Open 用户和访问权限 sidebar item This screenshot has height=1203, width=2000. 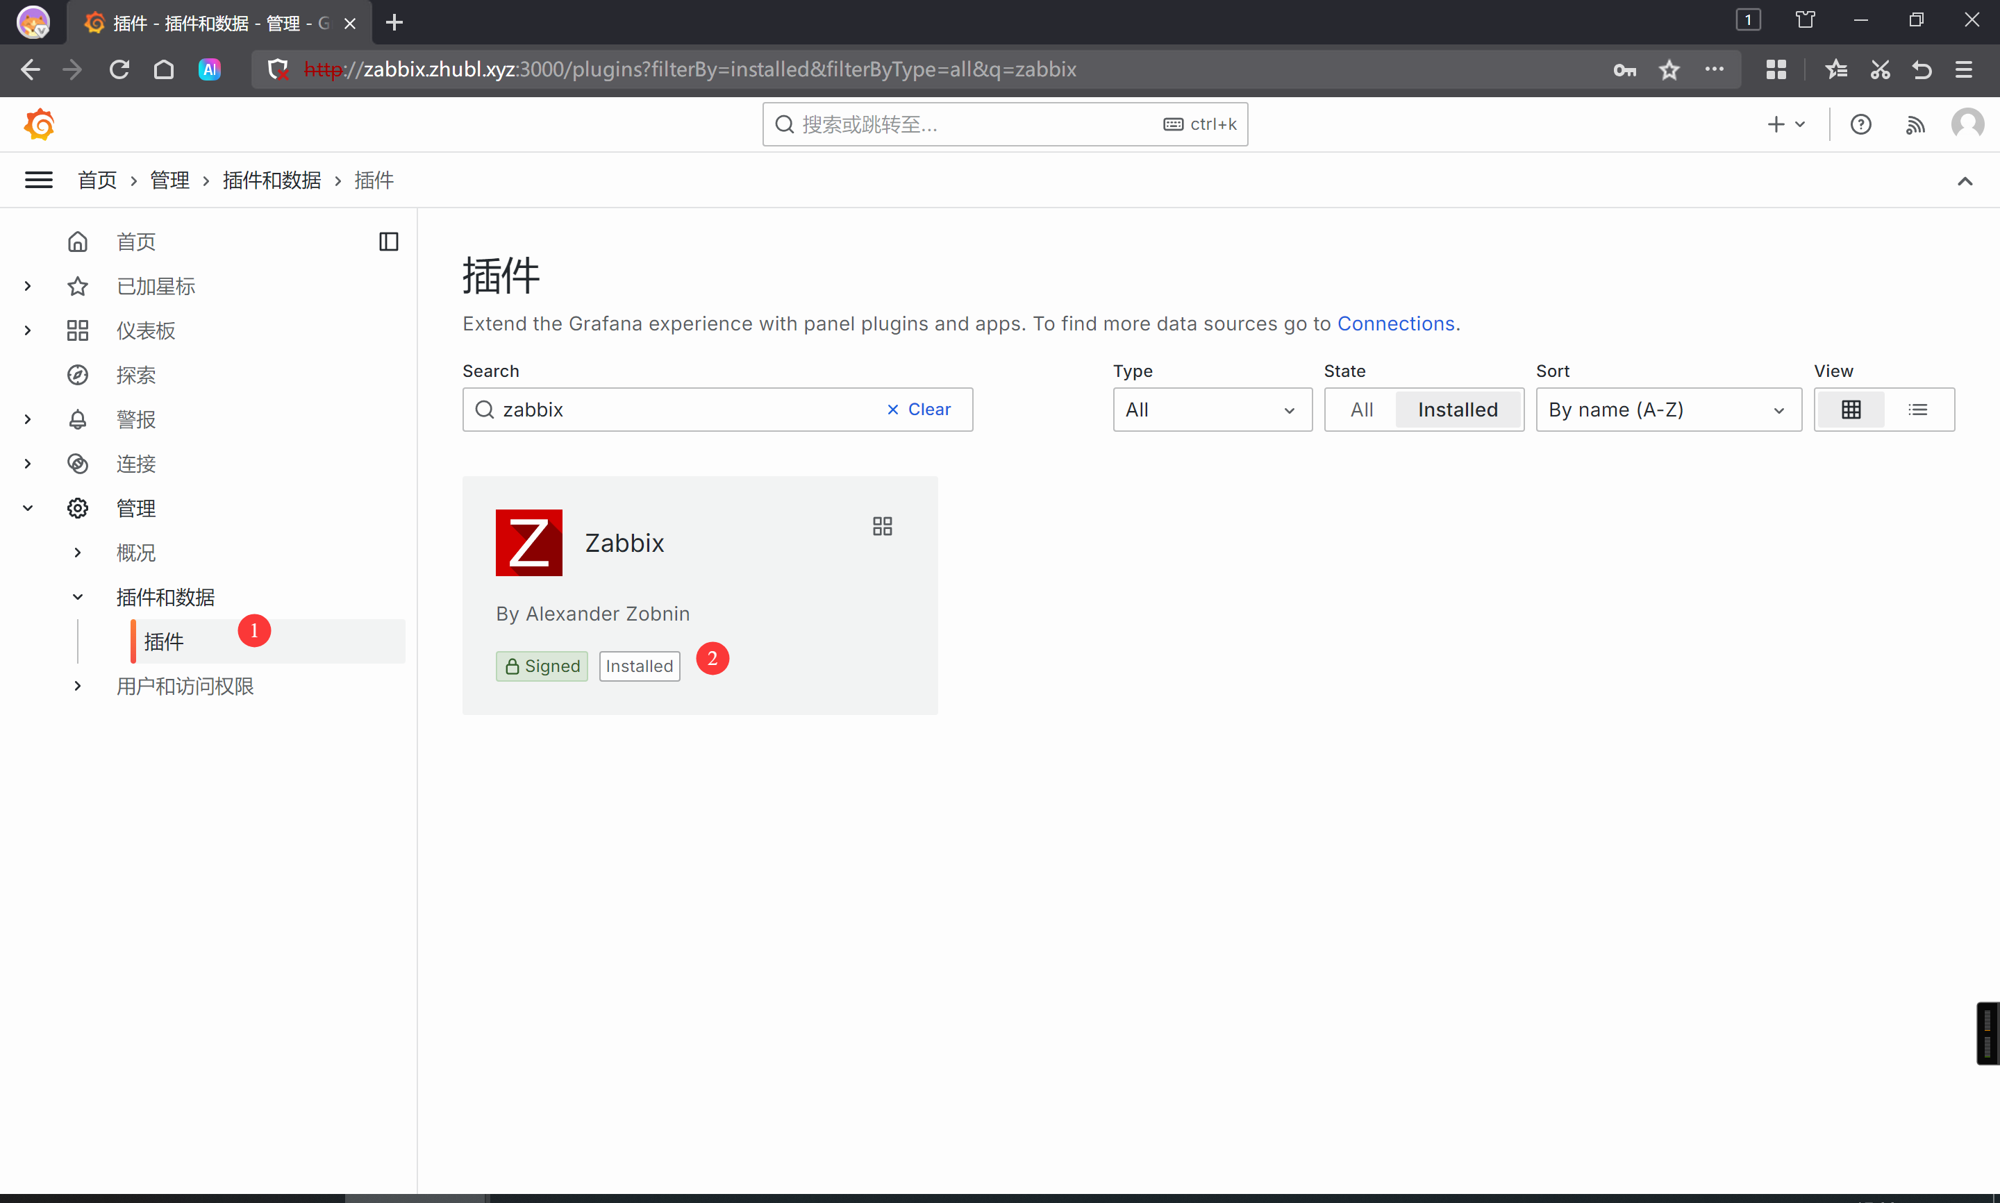(185, 686)
